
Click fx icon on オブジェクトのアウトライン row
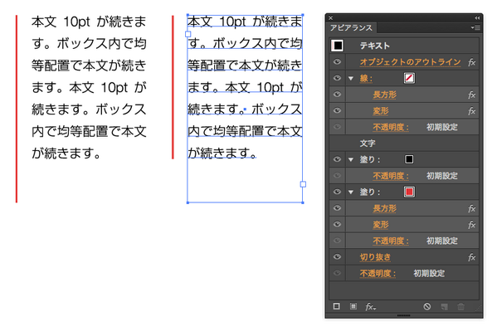[x=471, y=62]
